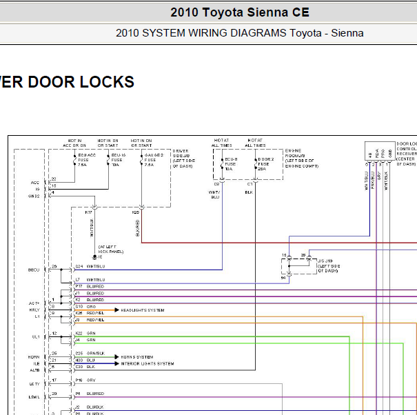Click the headlights system arrow marker
Viewport: 417px width, 415px height.
(x=116, y=310)
